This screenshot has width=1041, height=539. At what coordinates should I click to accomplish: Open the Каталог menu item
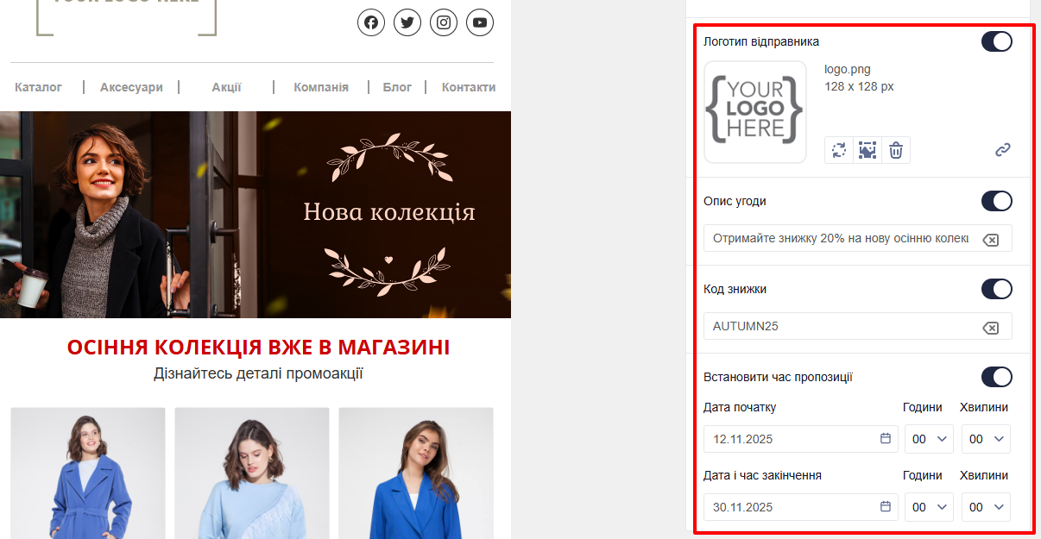[x=38, y=87]
